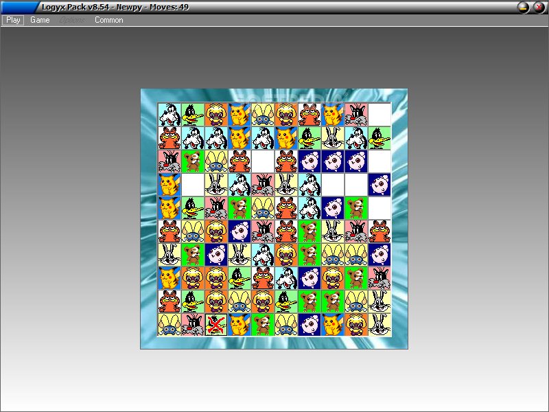Choose the Jigglypuff tile in the eighth row

click(x=309, y=278)
